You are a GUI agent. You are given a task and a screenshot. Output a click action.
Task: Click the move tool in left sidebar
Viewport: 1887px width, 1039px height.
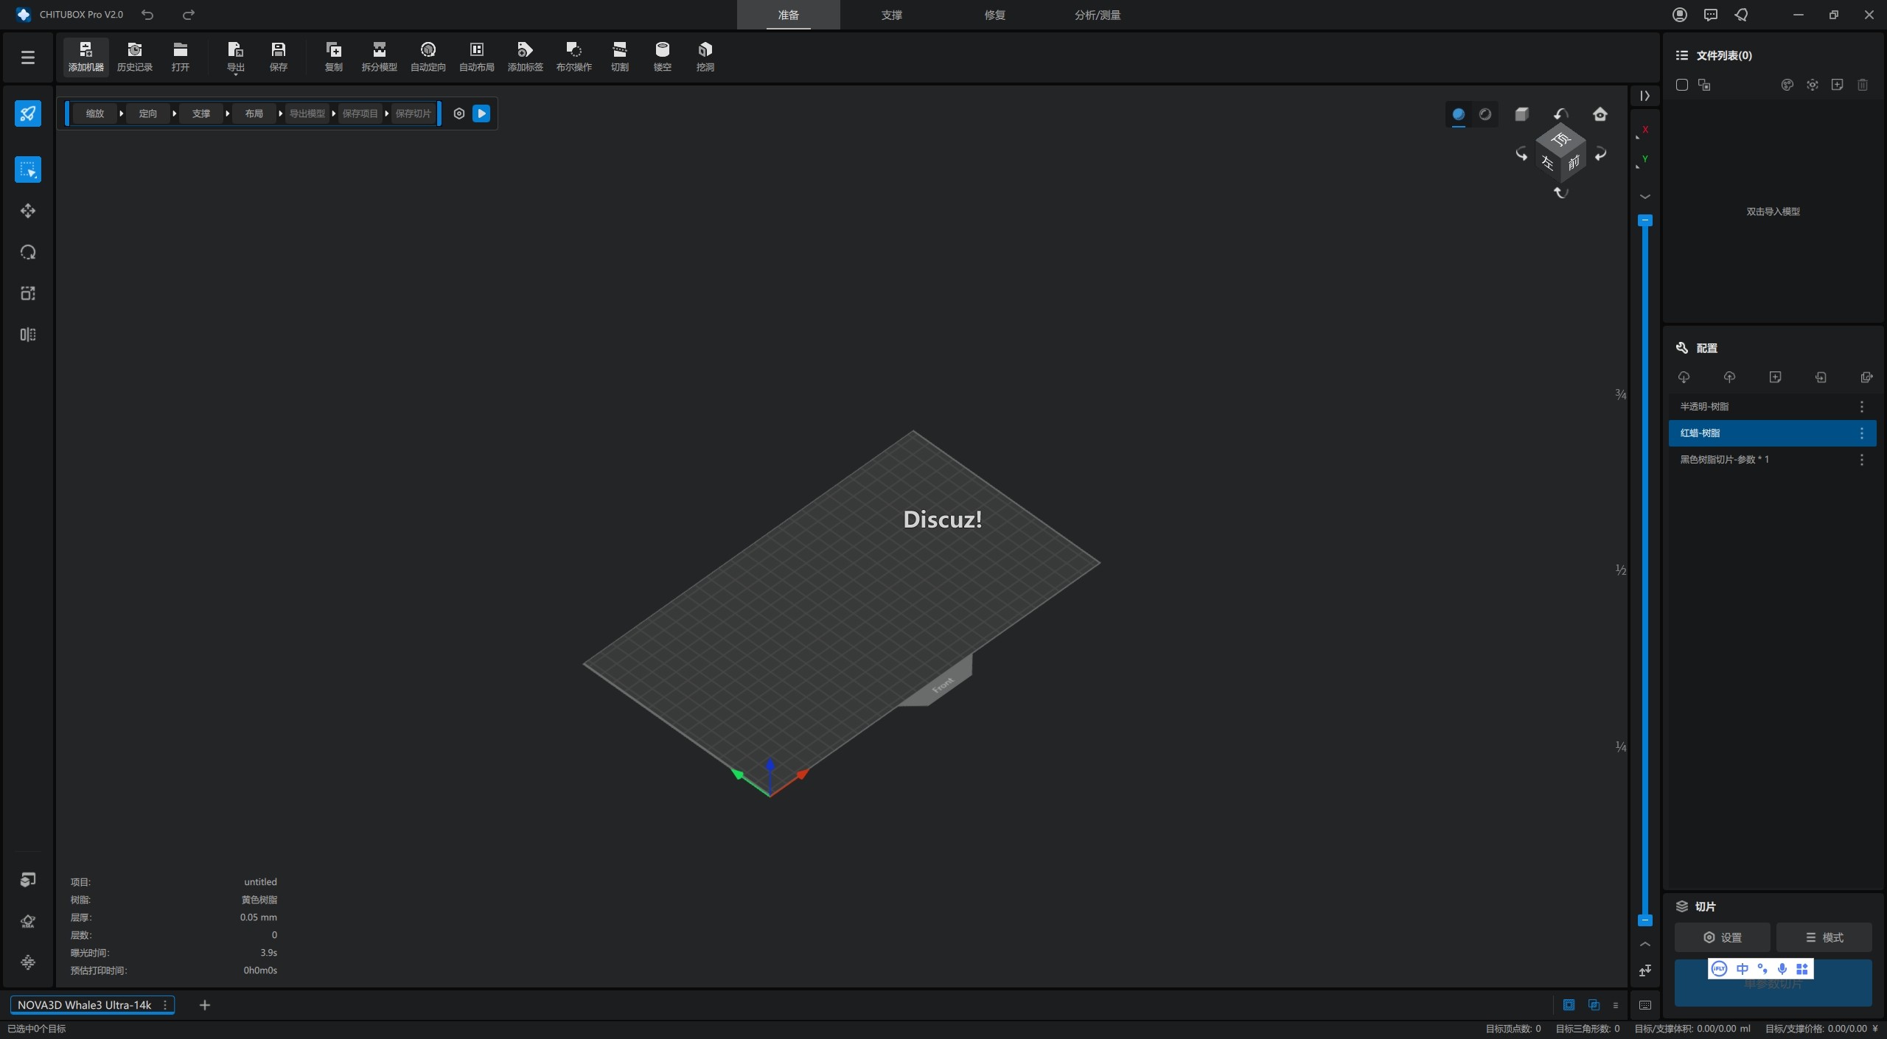coord(28,211)
